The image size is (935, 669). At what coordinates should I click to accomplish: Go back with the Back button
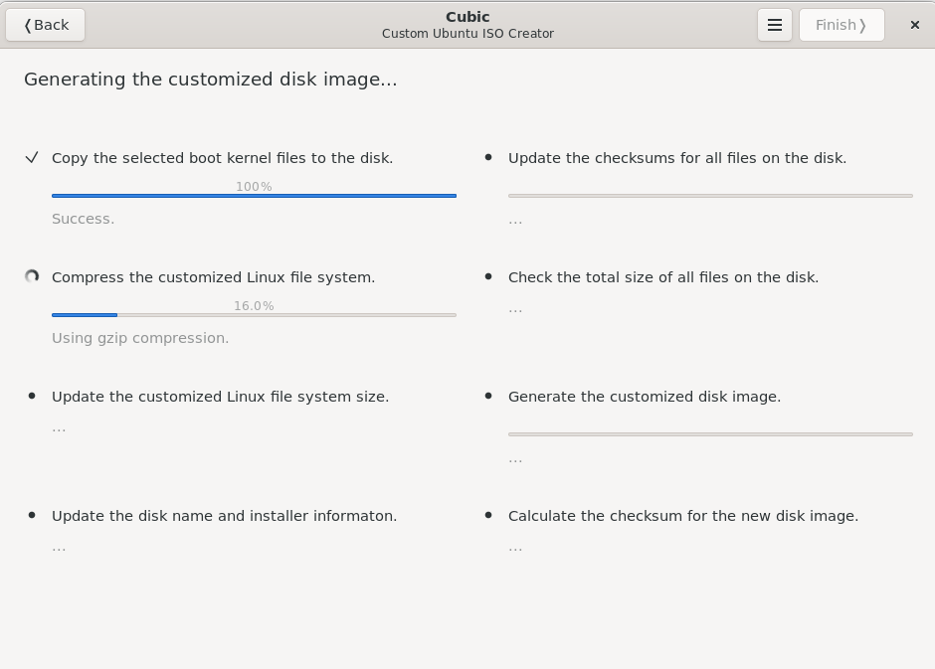coord(46,25)
